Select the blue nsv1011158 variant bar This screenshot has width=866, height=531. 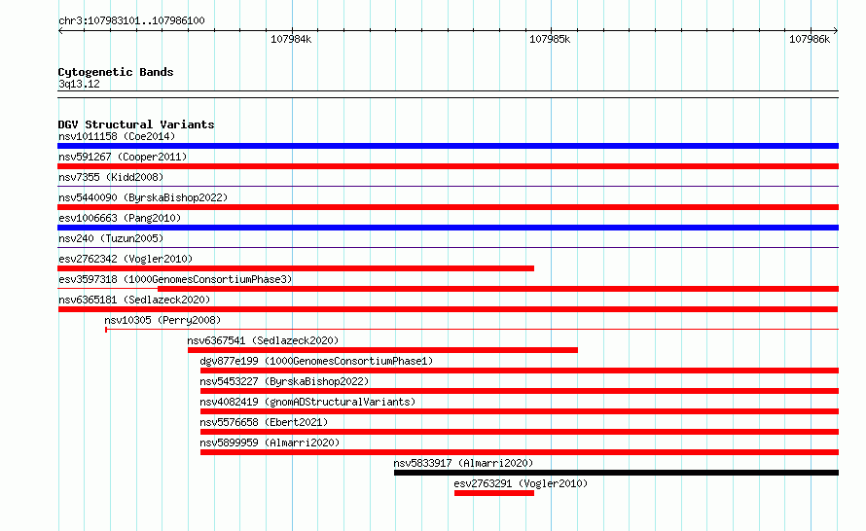(448, 146)
